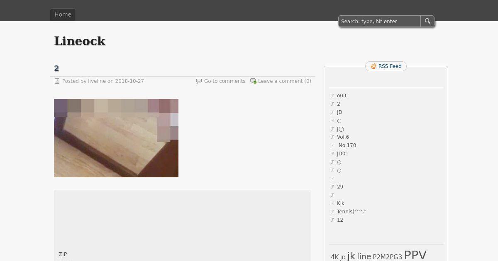498x261 pixels.
Task: Select the P2M2PG3 tag
Action: [x=387, y=257]
